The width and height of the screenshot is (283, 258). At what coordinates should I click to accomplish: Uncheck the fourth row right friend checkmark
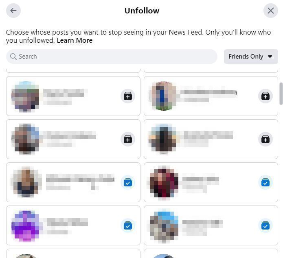[x=265, y=225]
